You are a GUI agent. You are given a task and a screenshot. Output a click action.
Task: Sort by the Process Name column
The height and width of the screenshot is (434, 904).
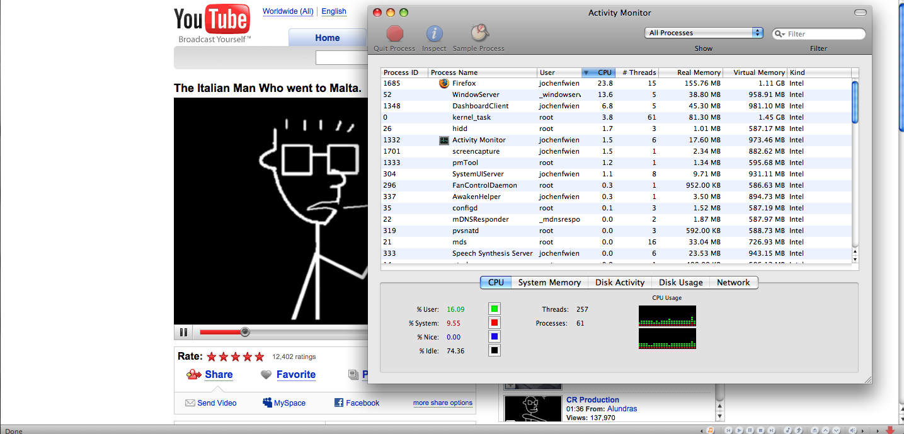pyautogui.click(x=483, y=72)
